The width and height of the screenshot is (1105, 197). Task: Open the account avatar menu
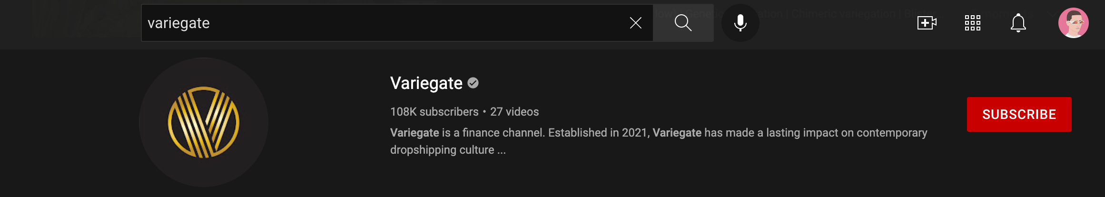pos(1073,23)
